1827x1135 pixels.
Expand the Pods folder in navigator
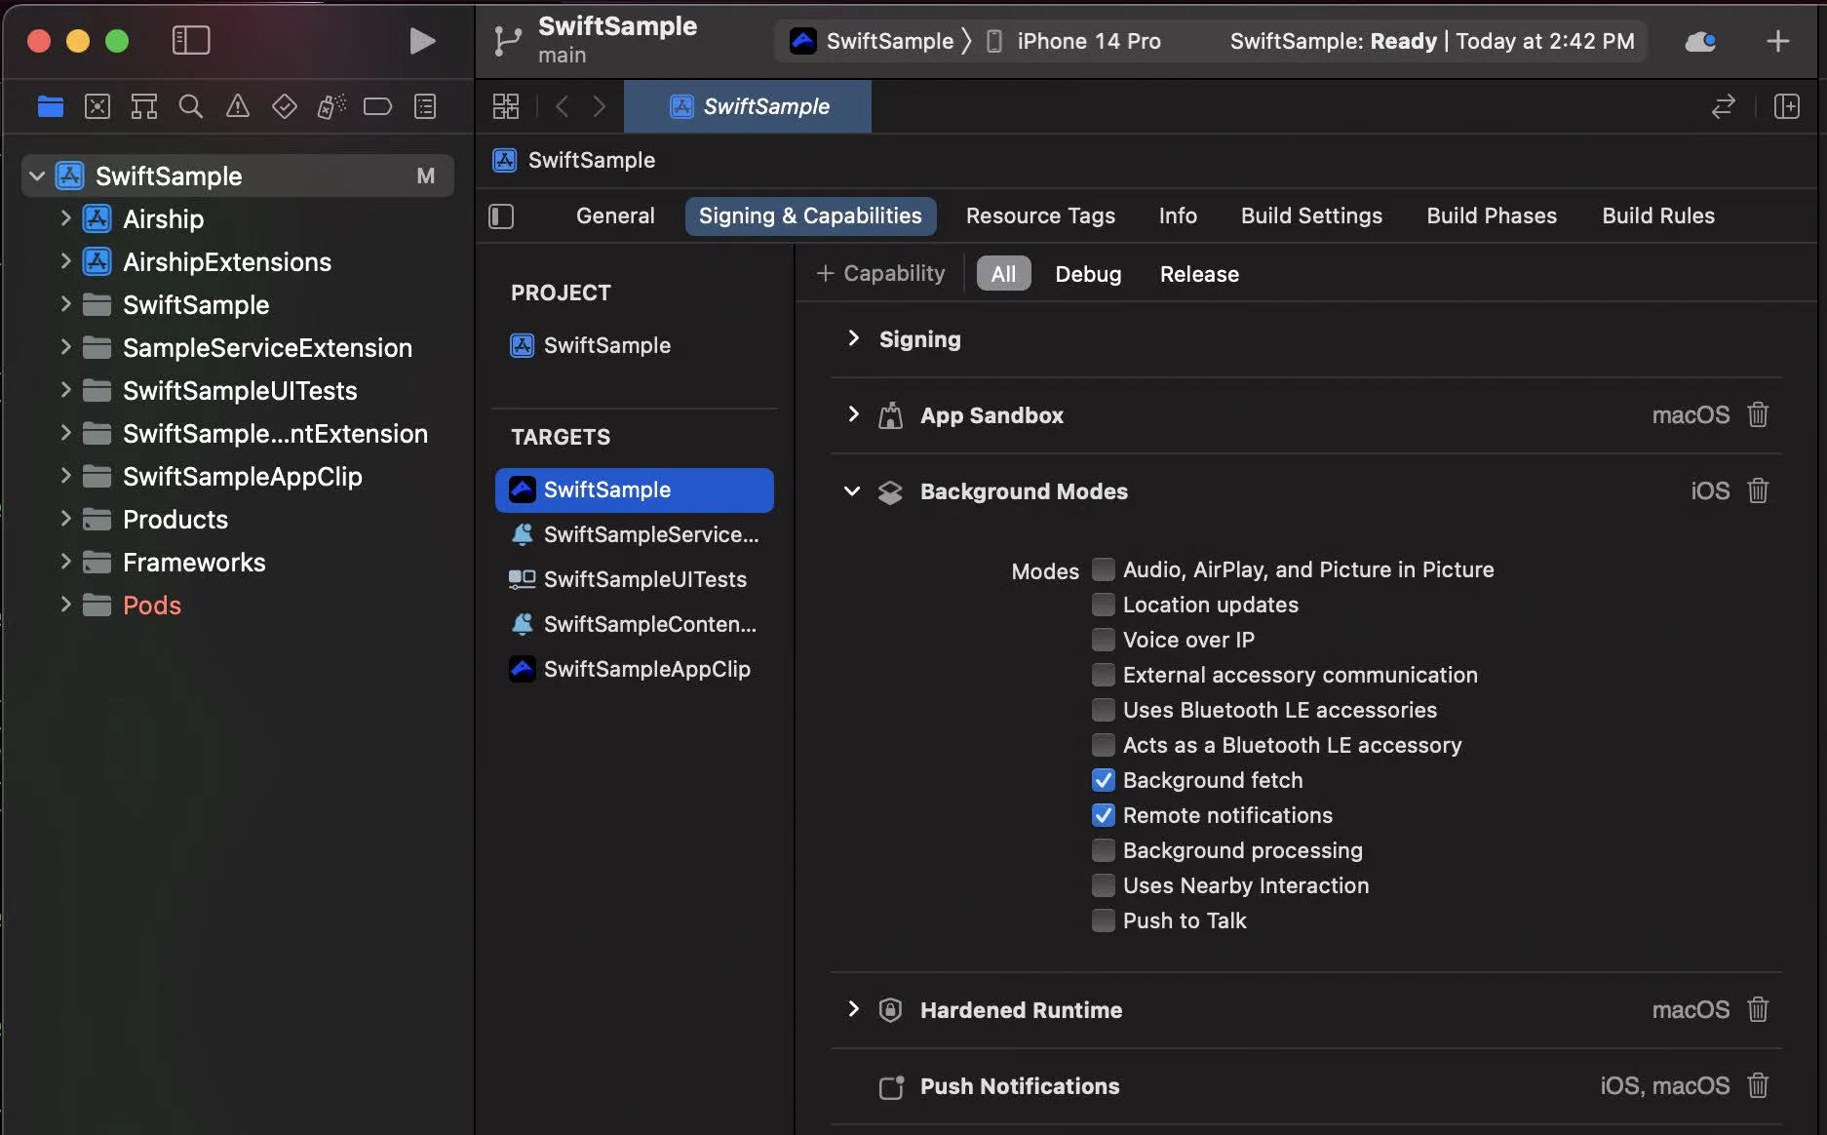(65, 605)
